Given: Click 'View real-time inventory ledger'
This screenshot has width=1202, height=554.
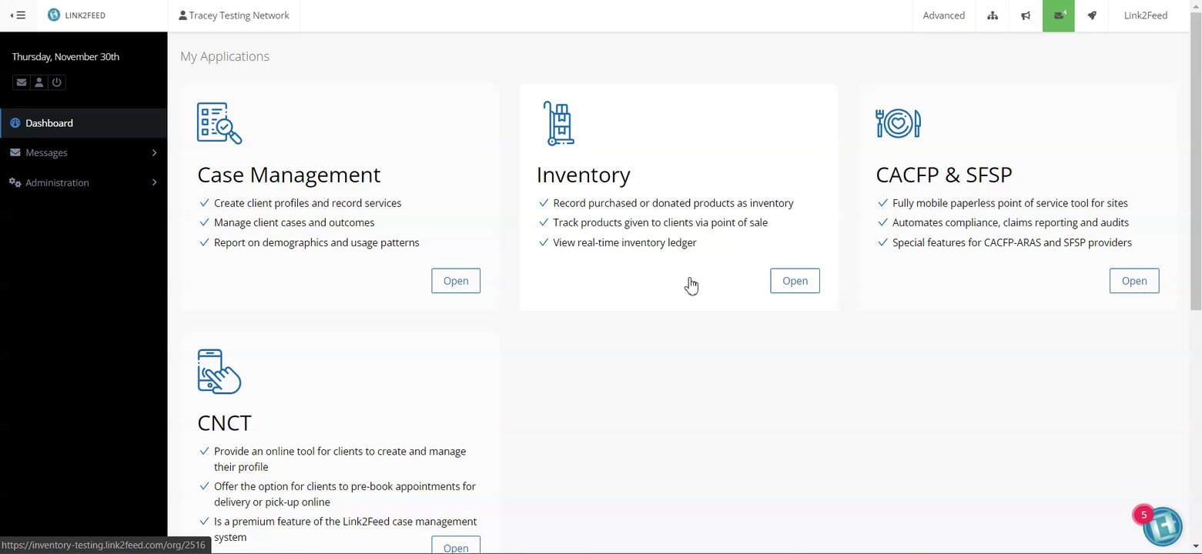Looking at the screenshot, I should coord(624,242).
